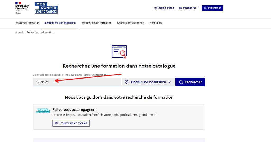Click the location pin icon
271x142 pixels.
point(127,82)
